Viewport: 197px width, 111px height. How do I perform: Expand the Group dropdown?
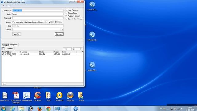click(62, 29)
